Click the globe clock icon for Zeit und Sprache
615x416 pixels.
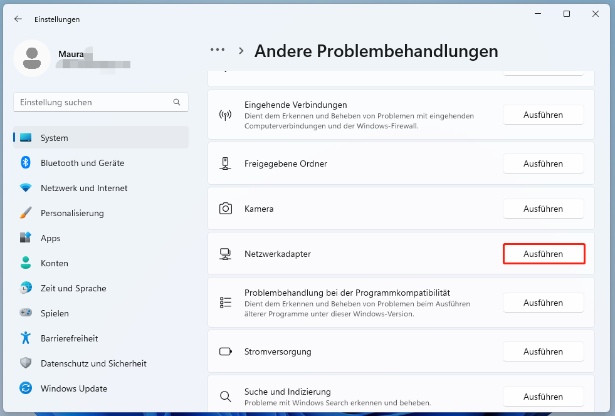click(x=26, y=288)
